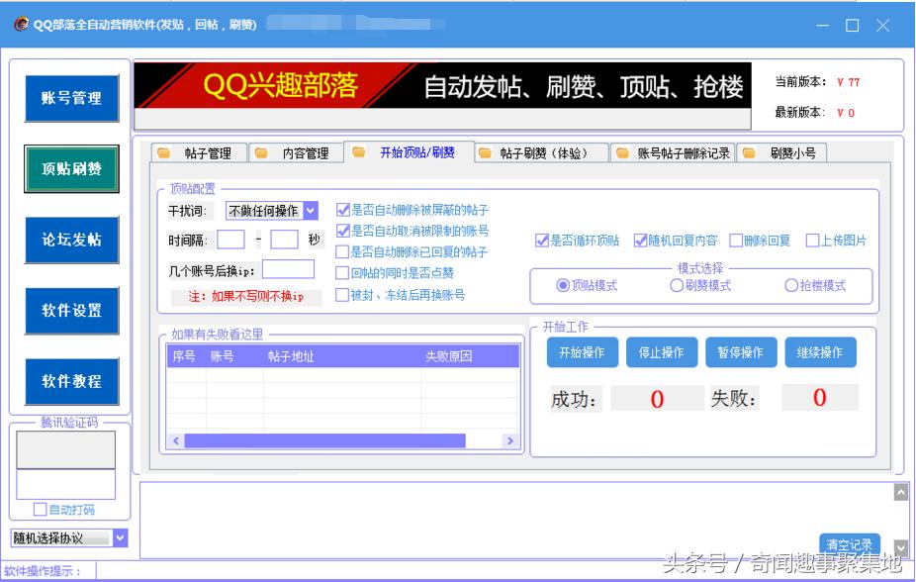Click the folder icon on 账号帖子删除记录 tab

tap(622, 152)
